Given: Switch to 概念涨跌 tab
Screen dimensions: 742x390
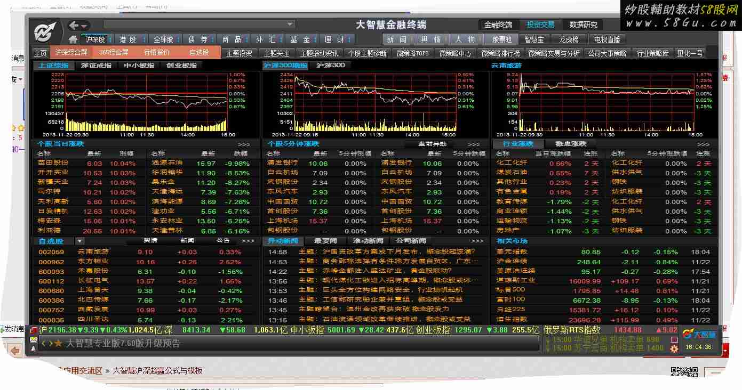Looking at the screenshot, I should point(571,144).
